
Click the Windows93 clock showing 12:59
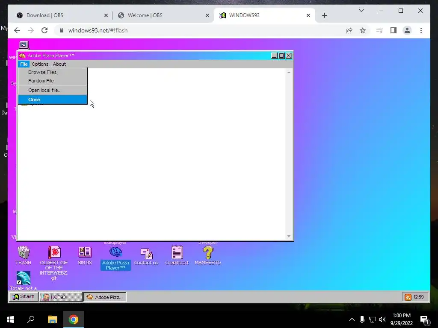[418, 297]
